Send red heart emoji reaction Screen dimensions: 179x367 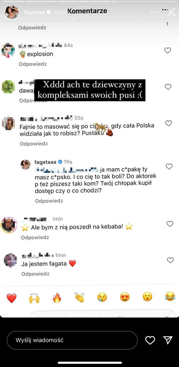click(x=11, y=298)
